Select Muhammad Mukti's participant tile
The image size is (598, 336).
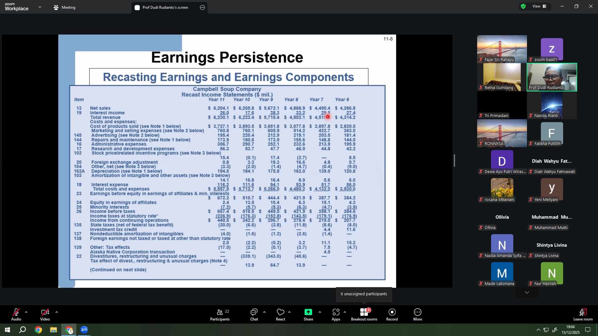point(552,217)
